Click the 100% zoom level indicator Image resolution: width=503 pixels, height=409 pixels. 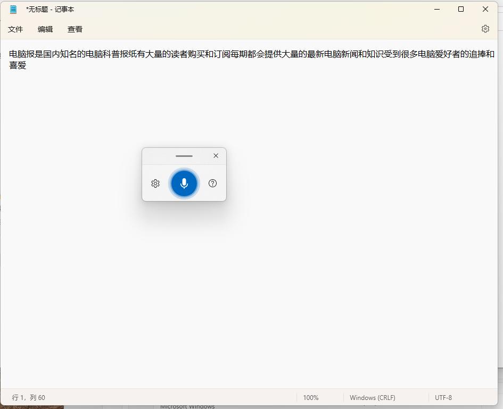click(310, 397)
